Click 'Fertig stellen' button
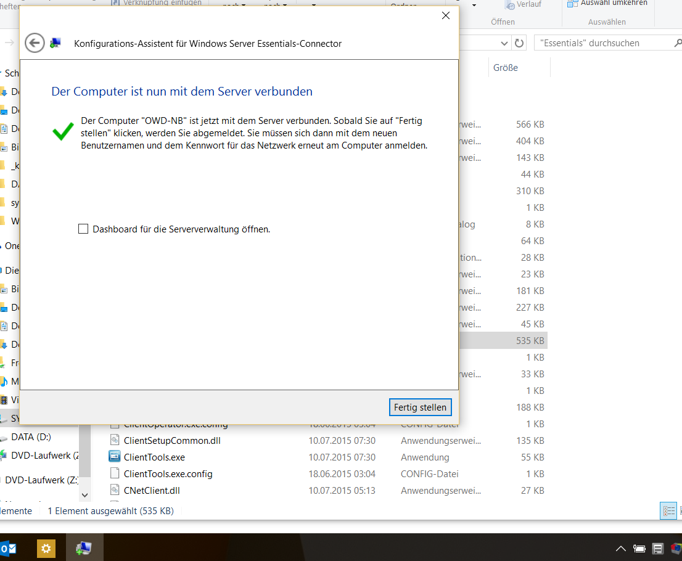The height and width of the screenshot is (561, 682). click(x=421, y=407)
